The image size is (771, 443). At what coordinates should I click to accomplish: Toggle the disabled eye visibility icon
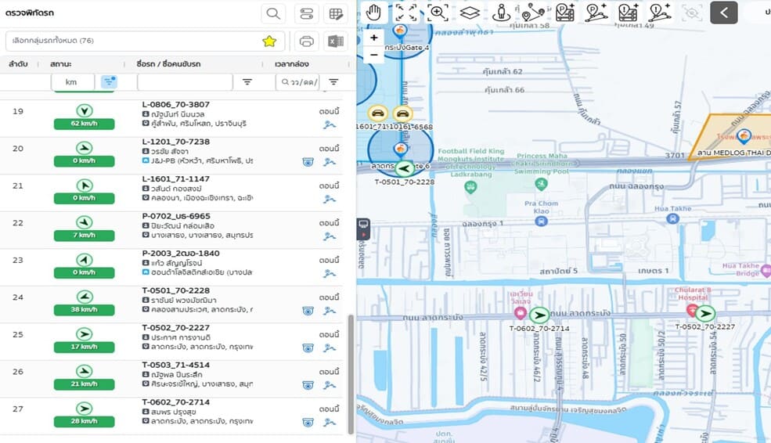click(x=691, y=13)
